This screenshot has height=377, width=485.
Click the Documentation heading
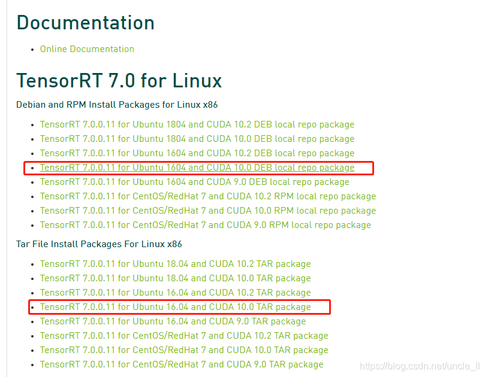point(85,23)
